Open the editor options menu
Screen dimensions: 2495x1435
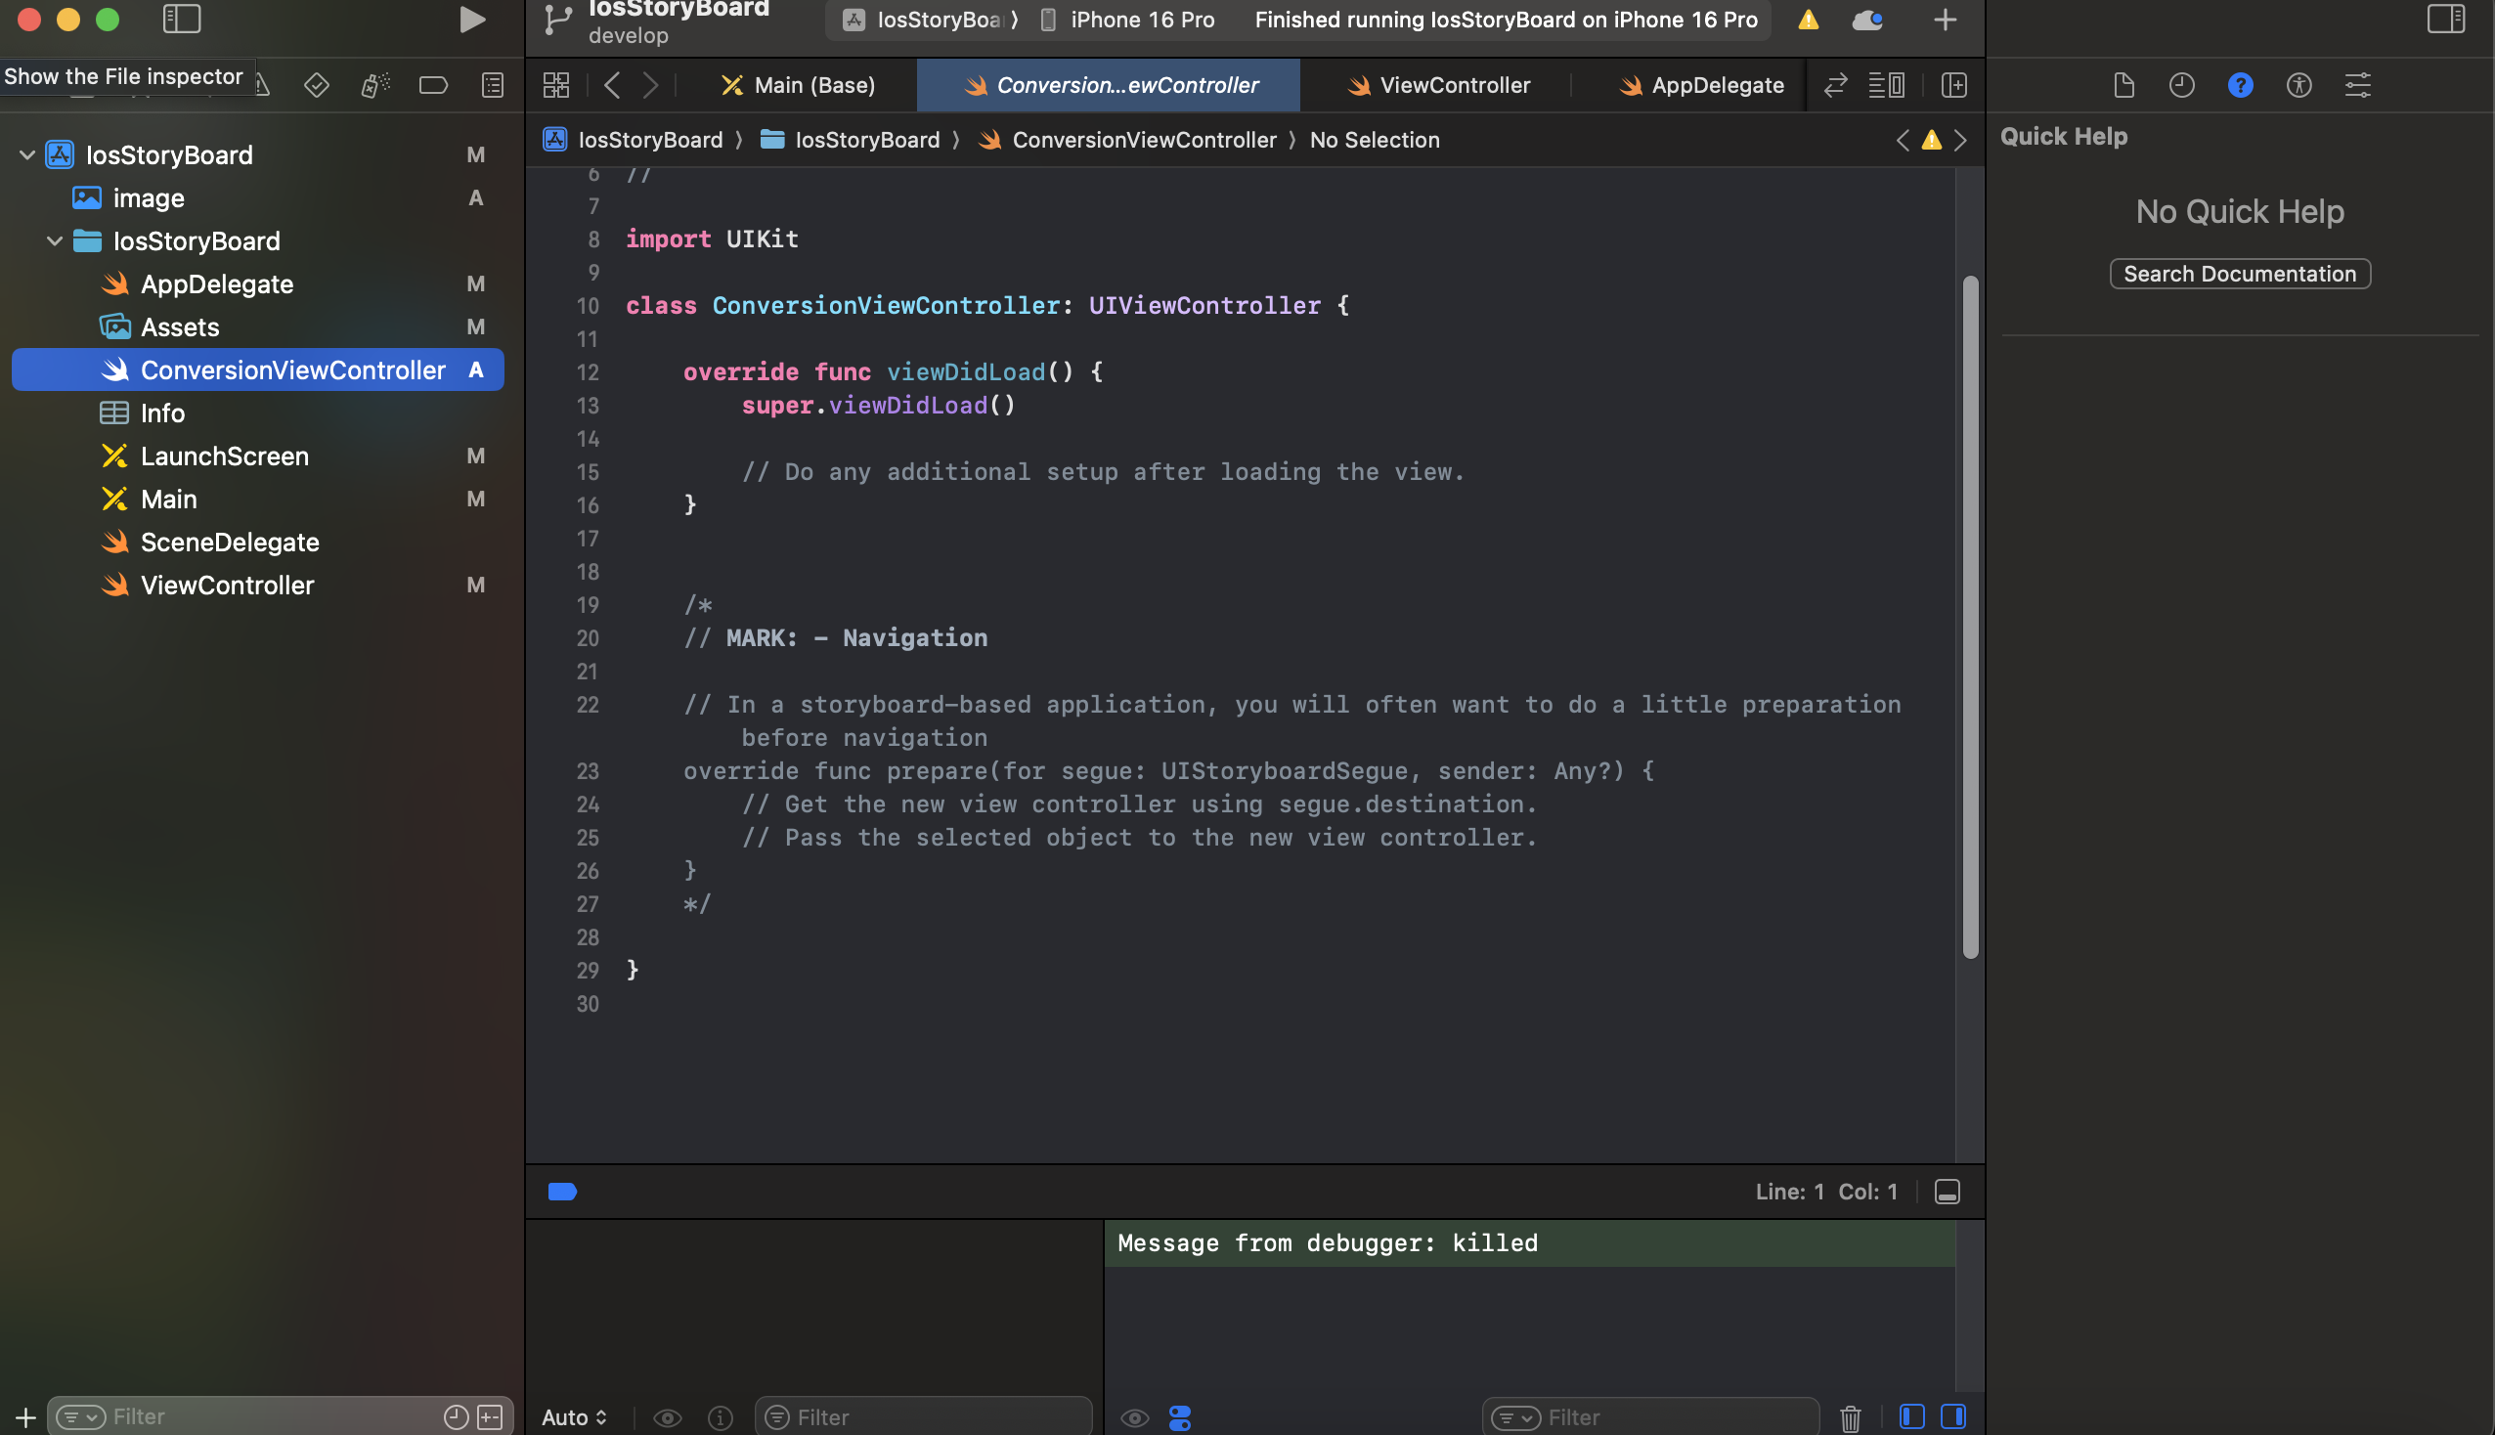[x=1887, y=86]
